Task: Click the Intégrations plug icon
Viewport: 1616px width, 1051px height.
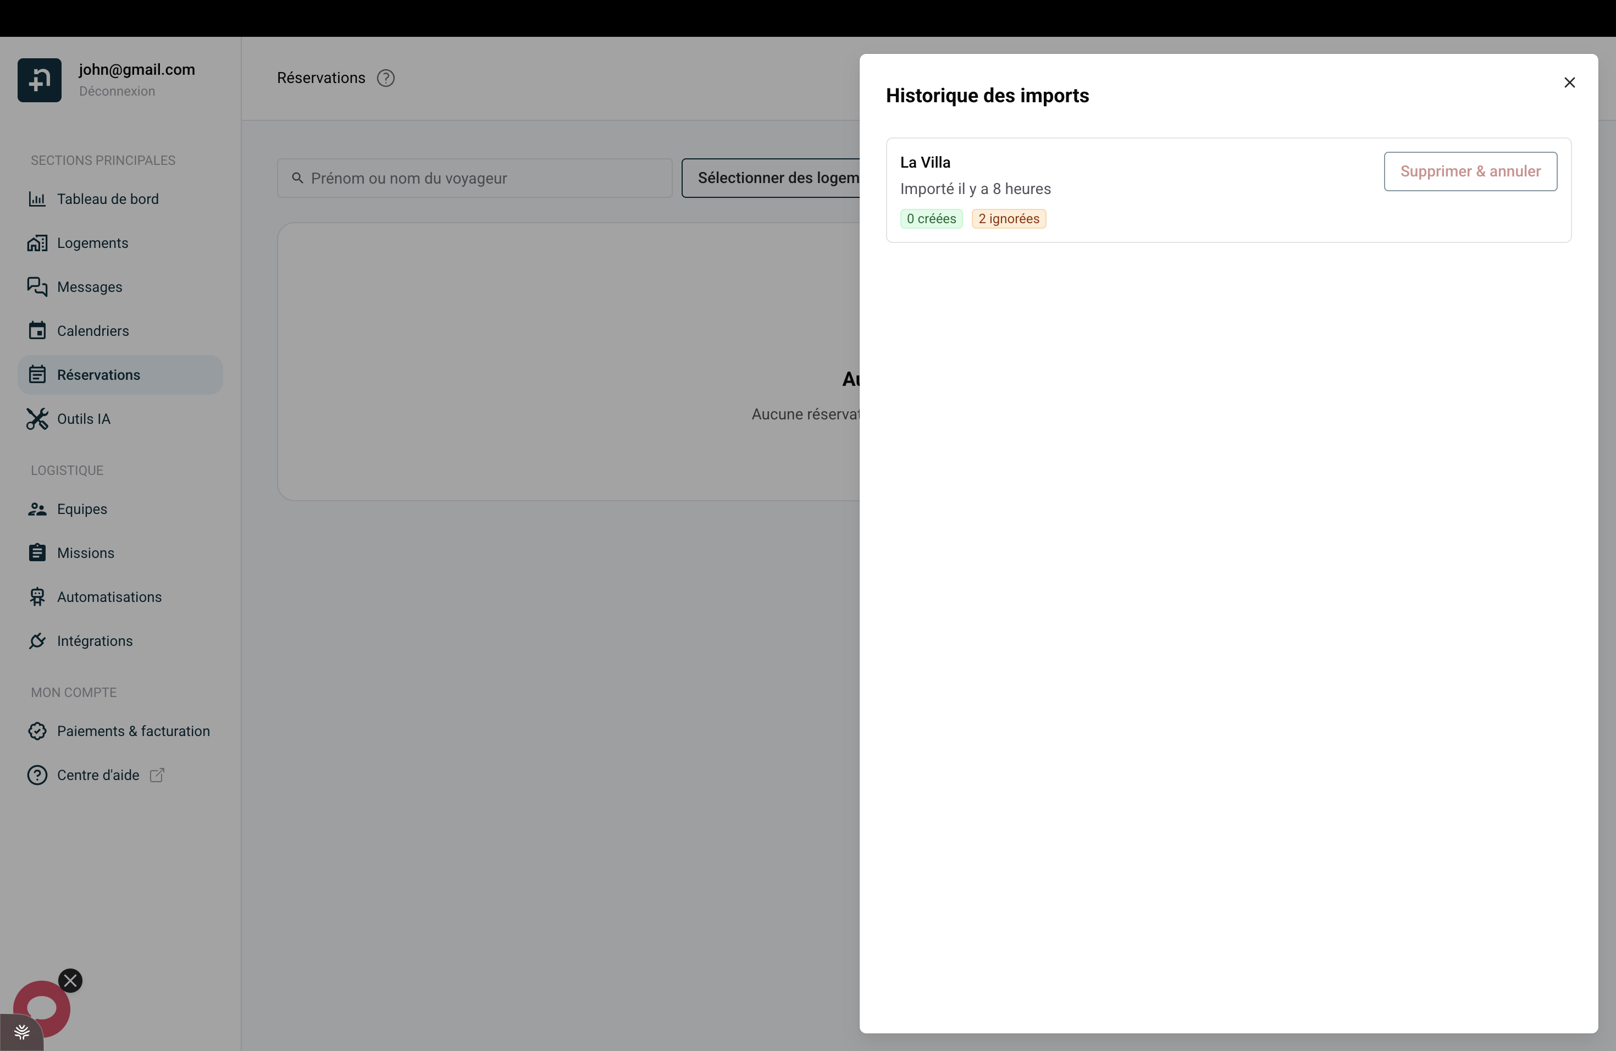Action: tap(37, 641)
